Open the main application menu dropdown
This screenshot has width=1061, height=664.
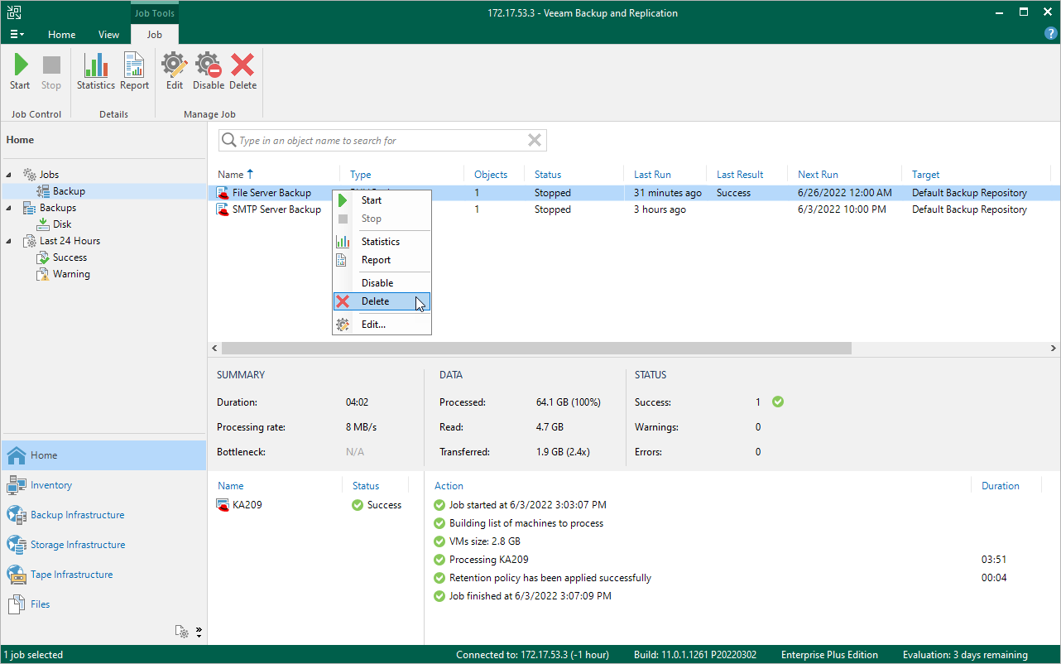(17, 35)
